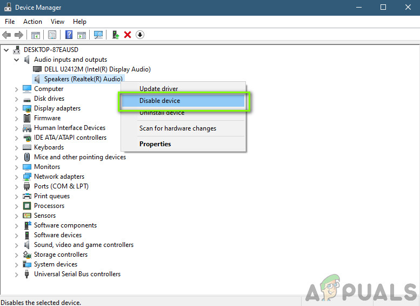Viewport: 420px width, 306px height.
Task: Click the blue Help question-mark icon
Action: point(69,35)
